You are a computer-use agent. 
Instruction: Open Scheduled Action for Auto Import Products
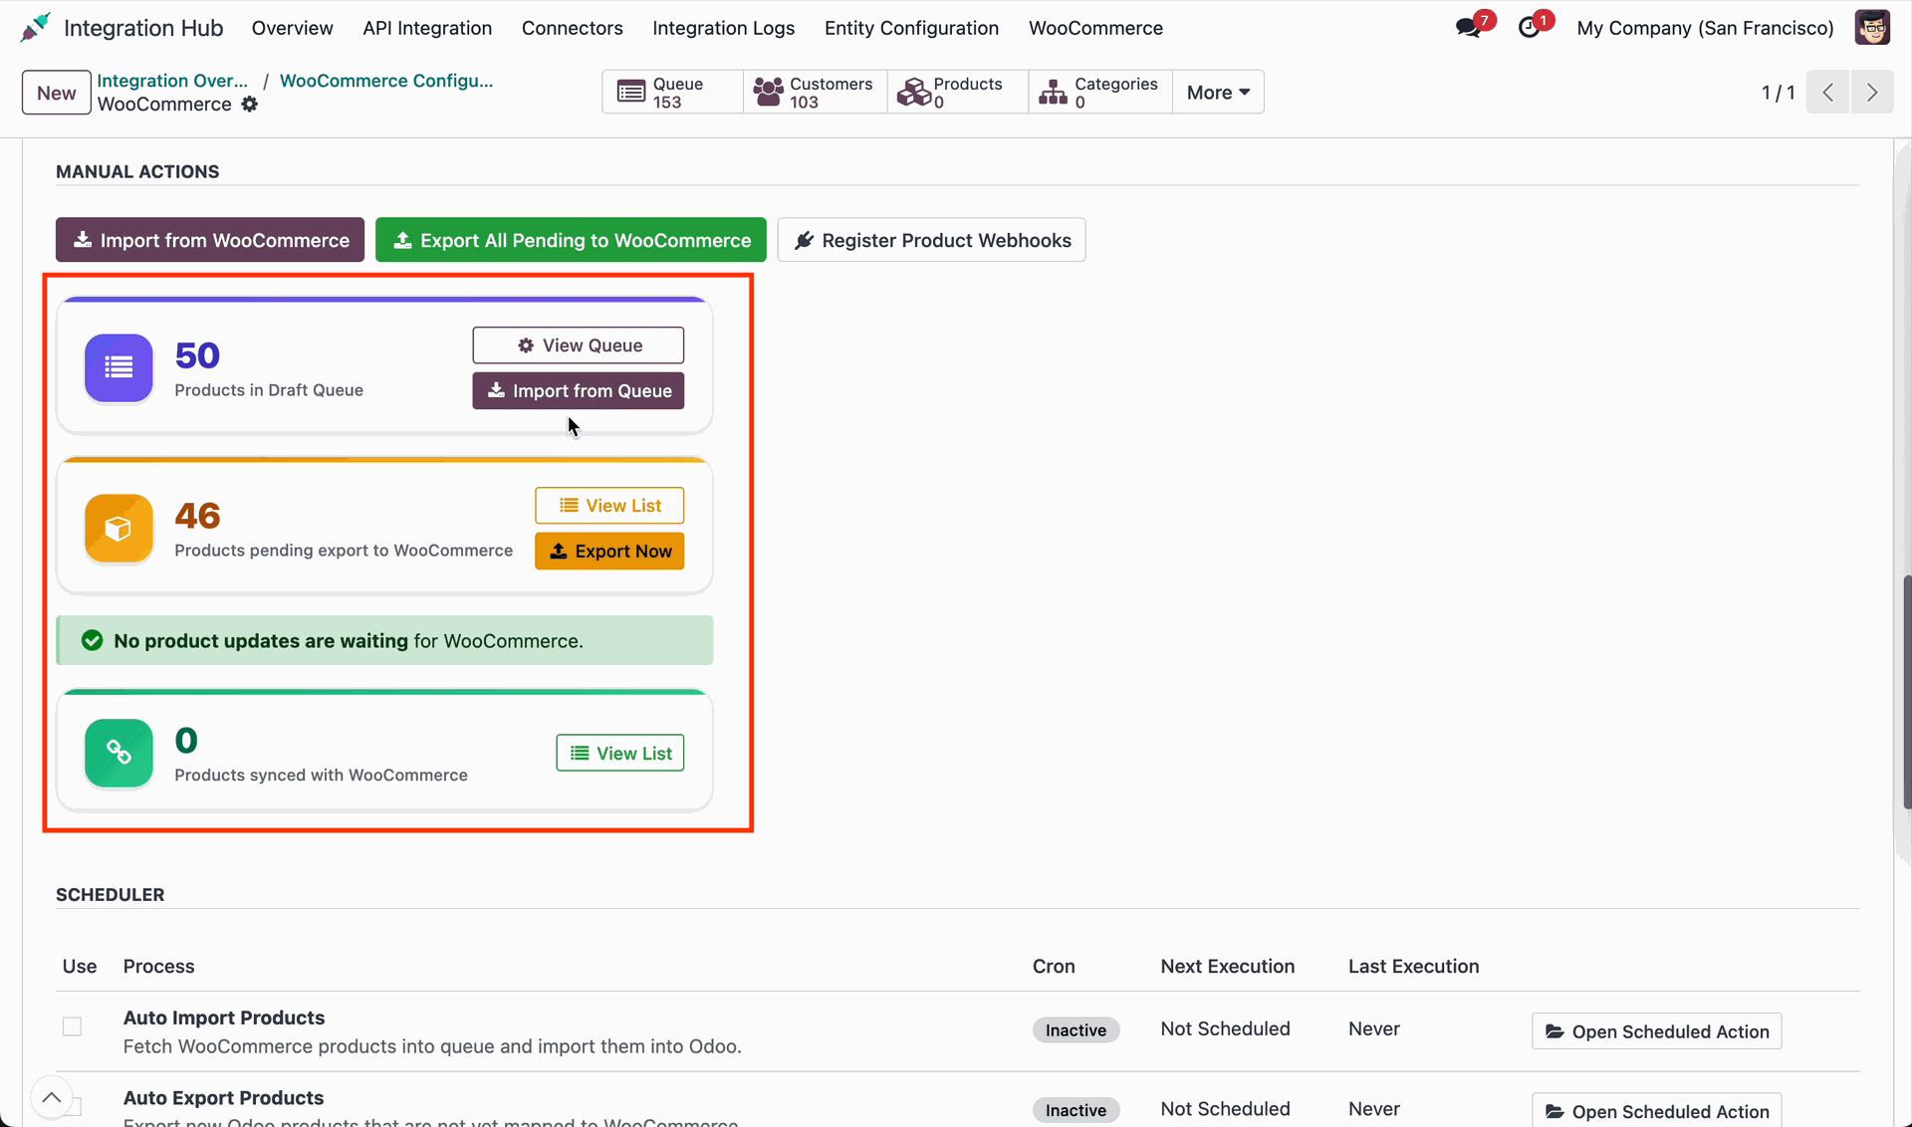tap(1657, 1031)
